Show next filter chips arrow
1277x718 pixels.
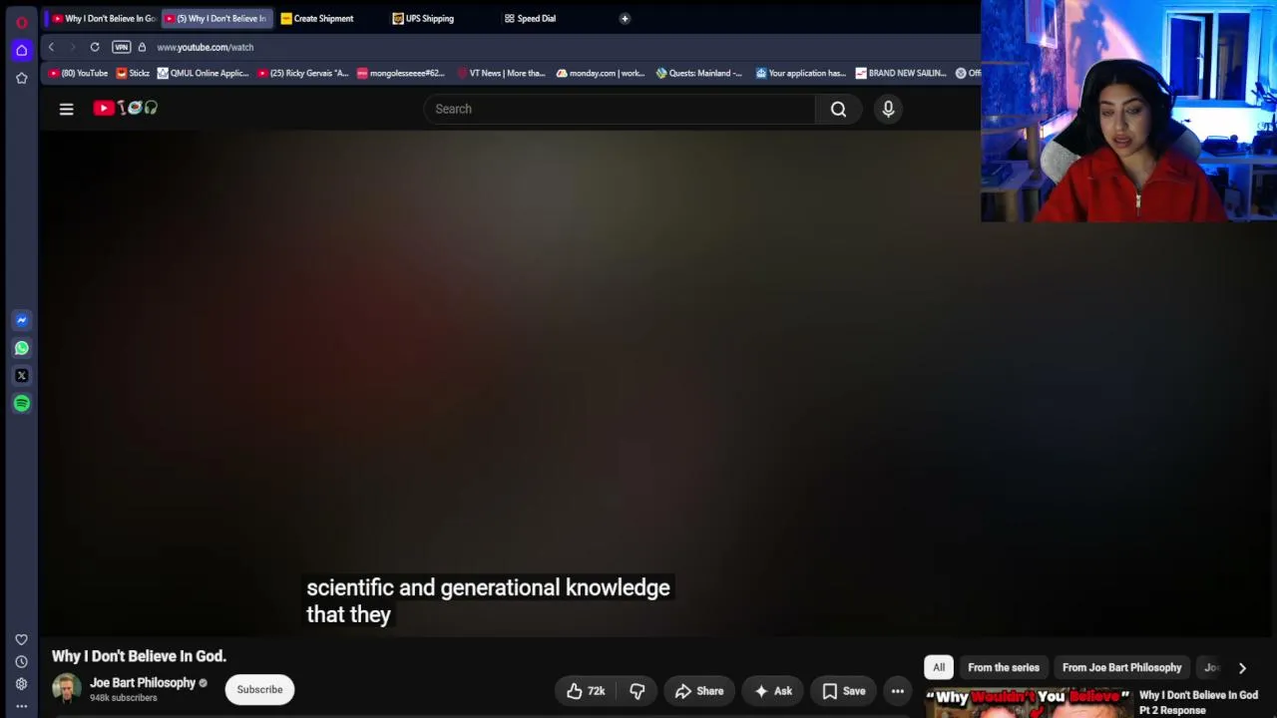coord(1242,667)
